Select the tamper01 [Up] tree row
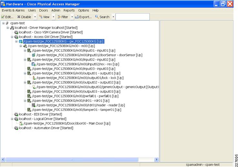Viewport: 238px width, 167px height. point(76,110)
